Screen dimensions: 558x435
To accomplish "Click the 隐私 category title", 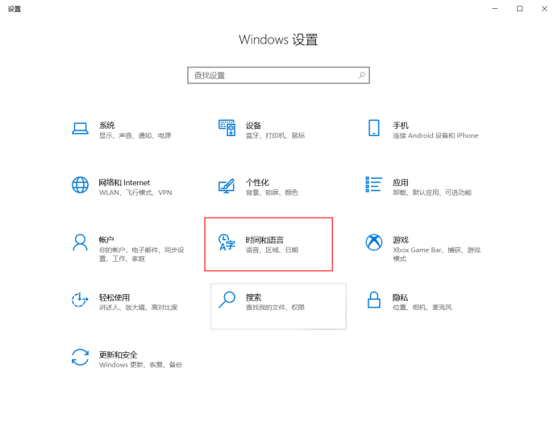I will pos(400,297).
